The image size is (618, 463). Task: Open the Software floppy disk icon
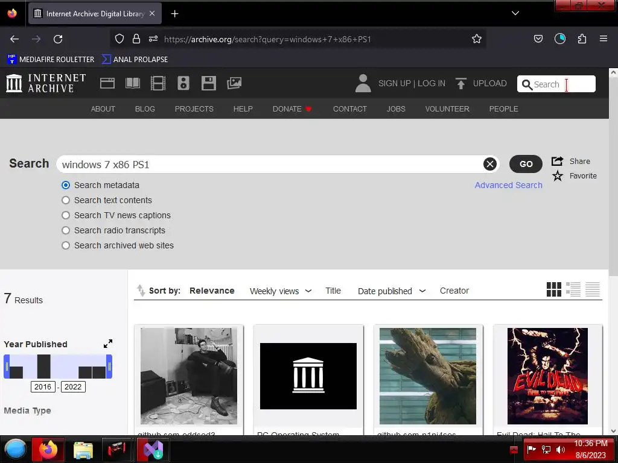point(208,83)
